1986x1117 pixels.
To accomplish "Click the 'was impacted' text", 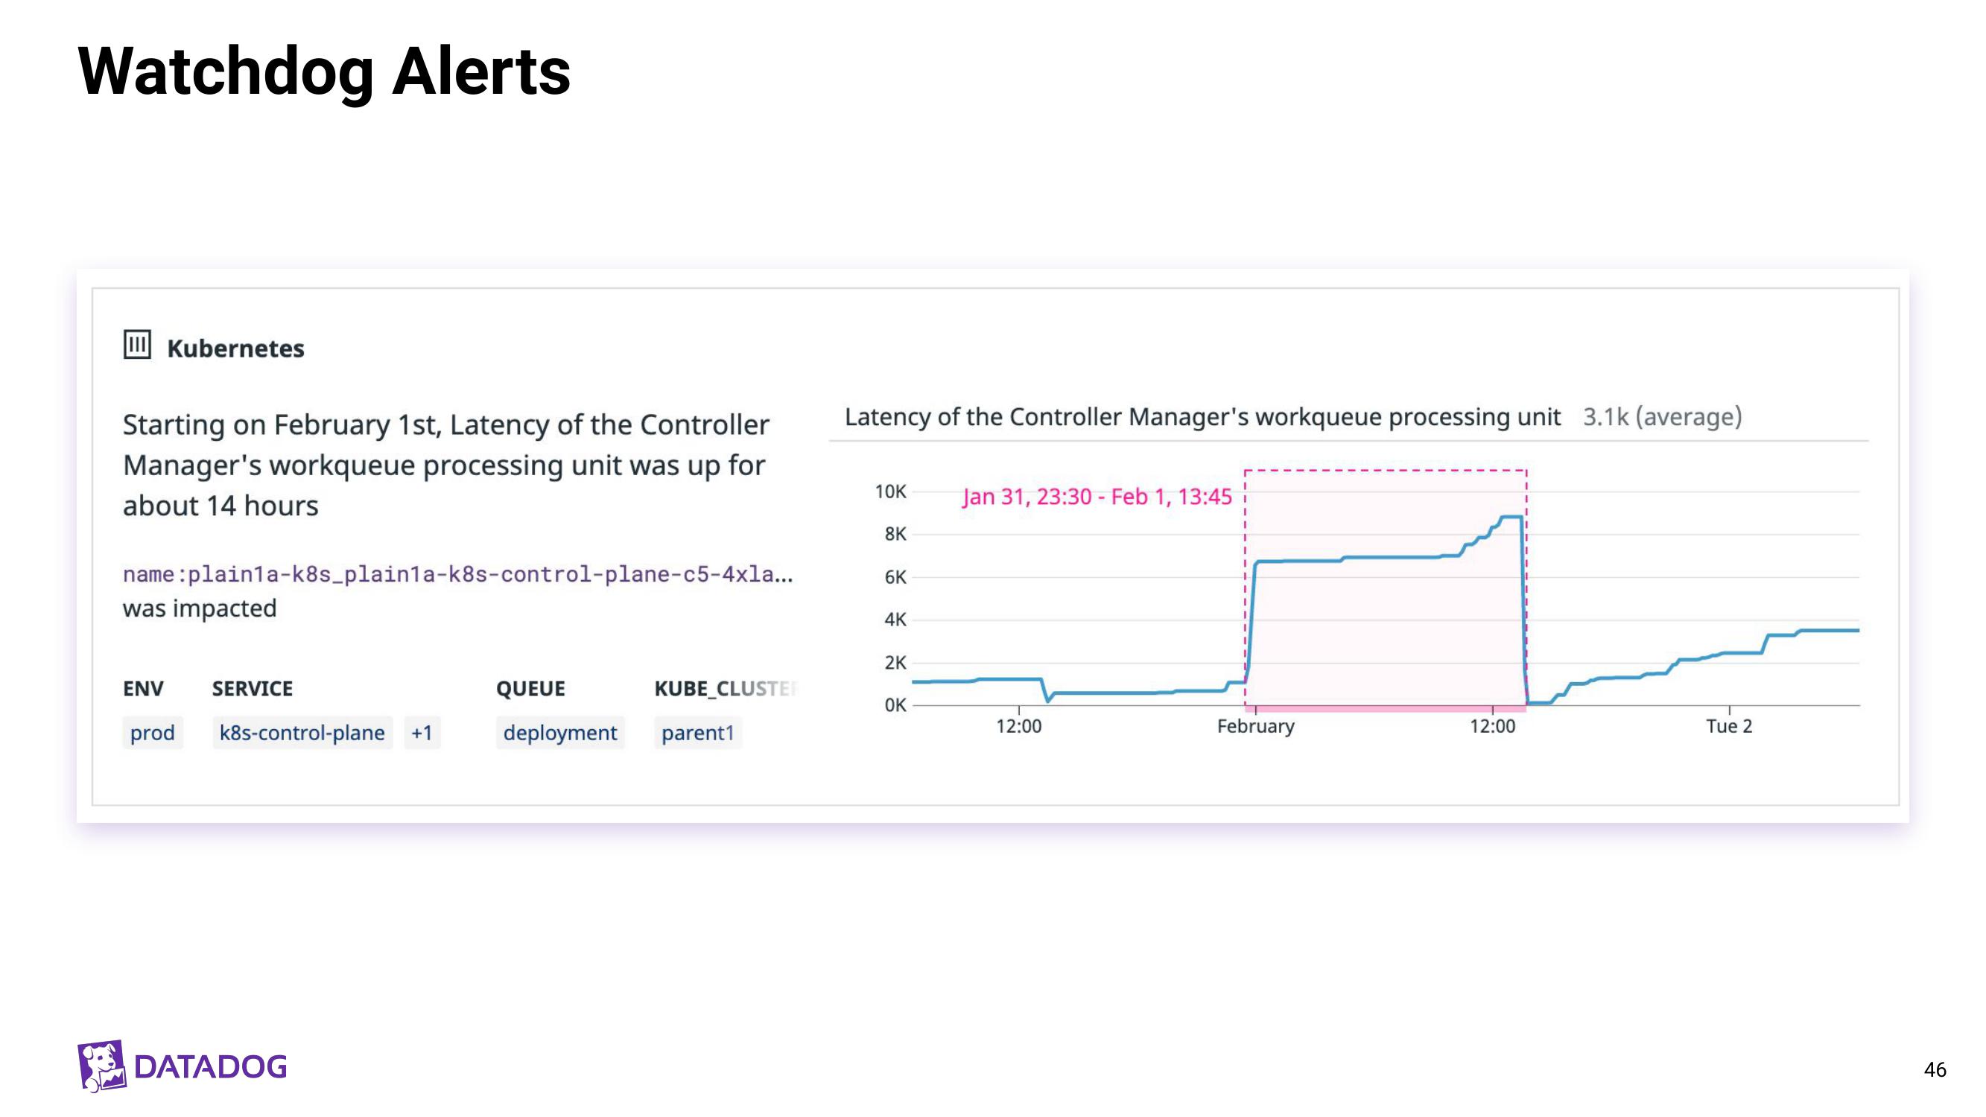I will point(200,608).
